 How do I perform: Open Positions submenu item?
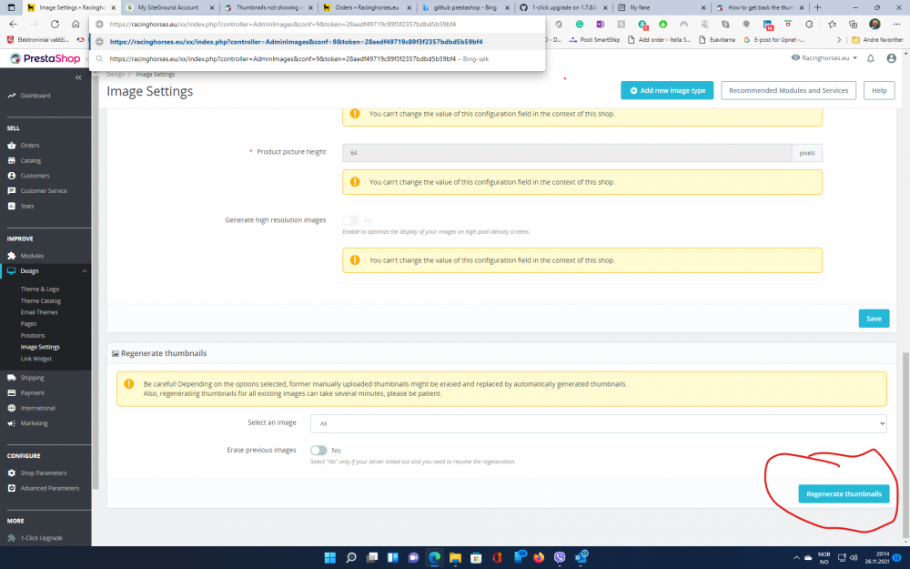(33, 335)
